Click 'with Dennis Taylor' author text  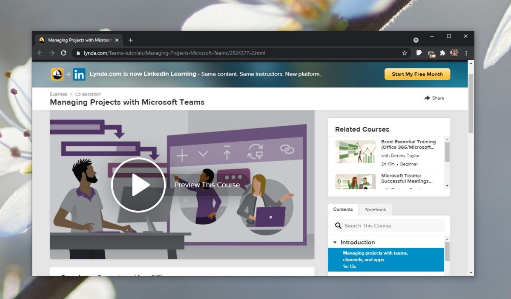tap(400, 156)
